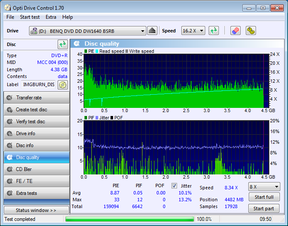Image resolution: width=288 pixels, height=226 pixels.
Task: Click the green PIE legend swatch
Action: pyautogui.click(x=86, y=51)
